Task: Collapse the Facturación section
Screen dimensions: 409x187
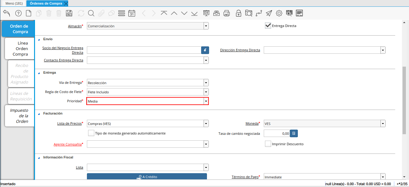Action: tap(39, 114)
